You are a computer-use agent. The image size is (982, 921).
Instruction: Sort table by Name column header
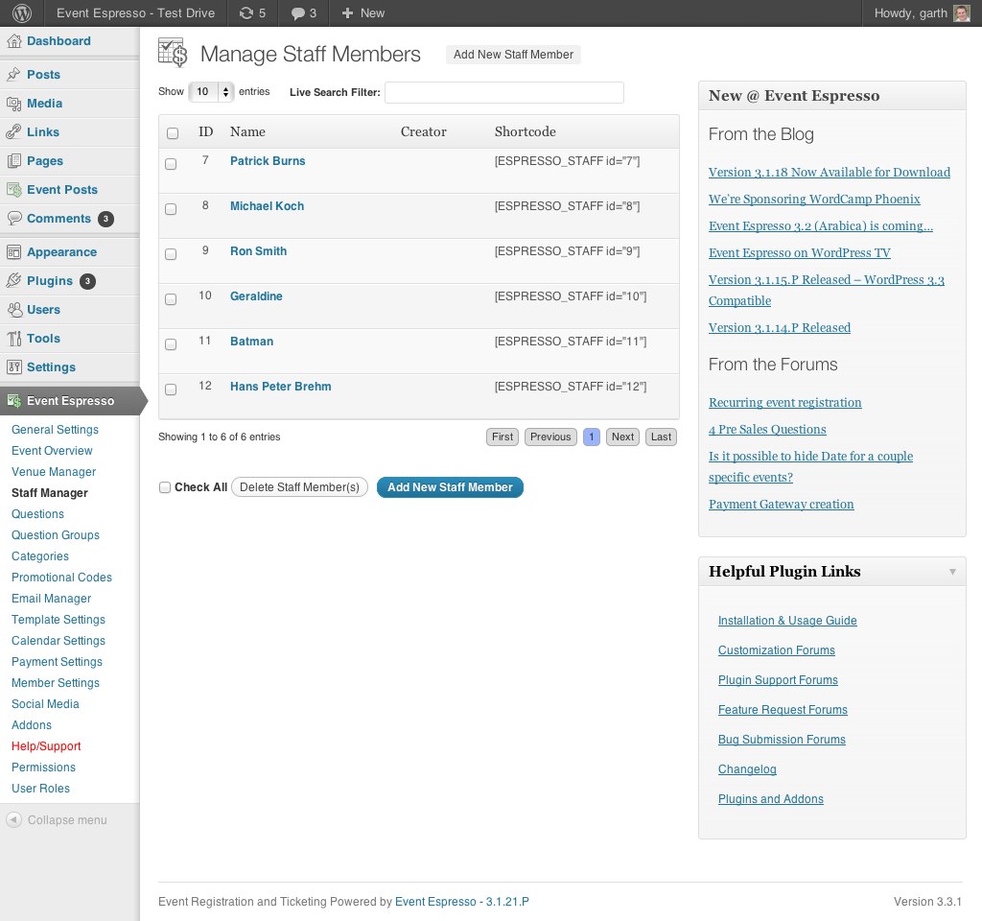(x=247, y=131)
